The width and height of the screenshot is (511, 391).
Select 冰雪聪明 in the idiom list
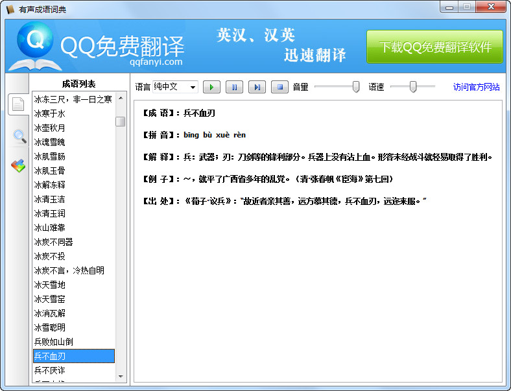pos(74,327)
